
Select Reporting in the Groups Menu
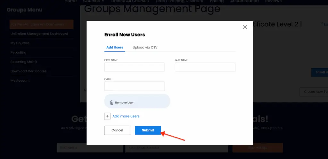tap(18, 52)
